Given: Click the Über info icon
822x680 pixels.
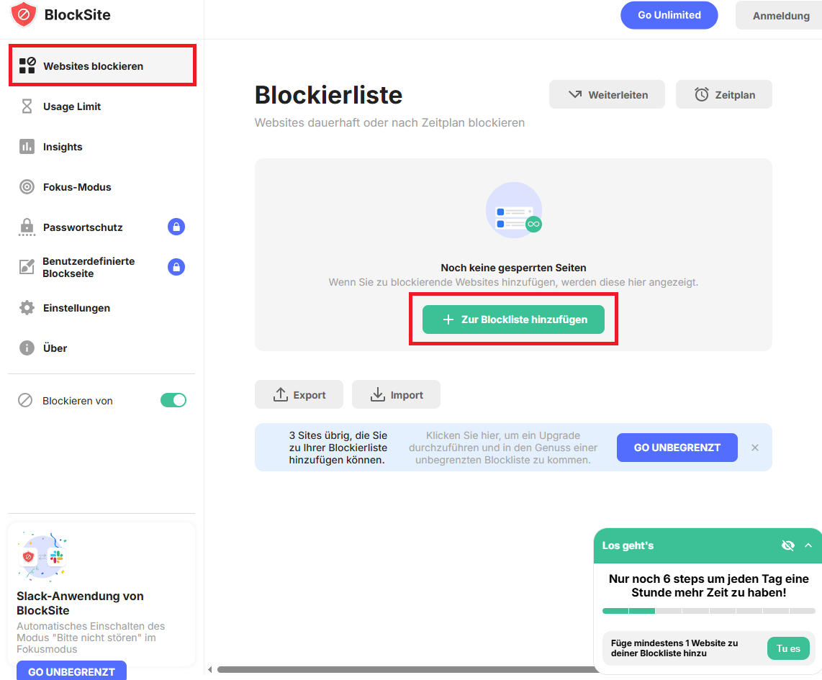Looking at the screenshot, I should point(27,348).
